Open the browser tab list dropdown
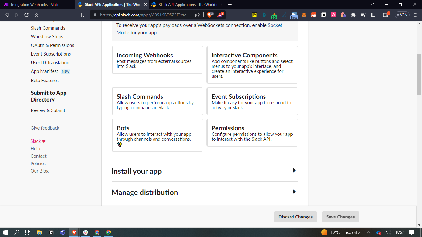The width and height of the screenshot is (422, 237). (372, 5)
